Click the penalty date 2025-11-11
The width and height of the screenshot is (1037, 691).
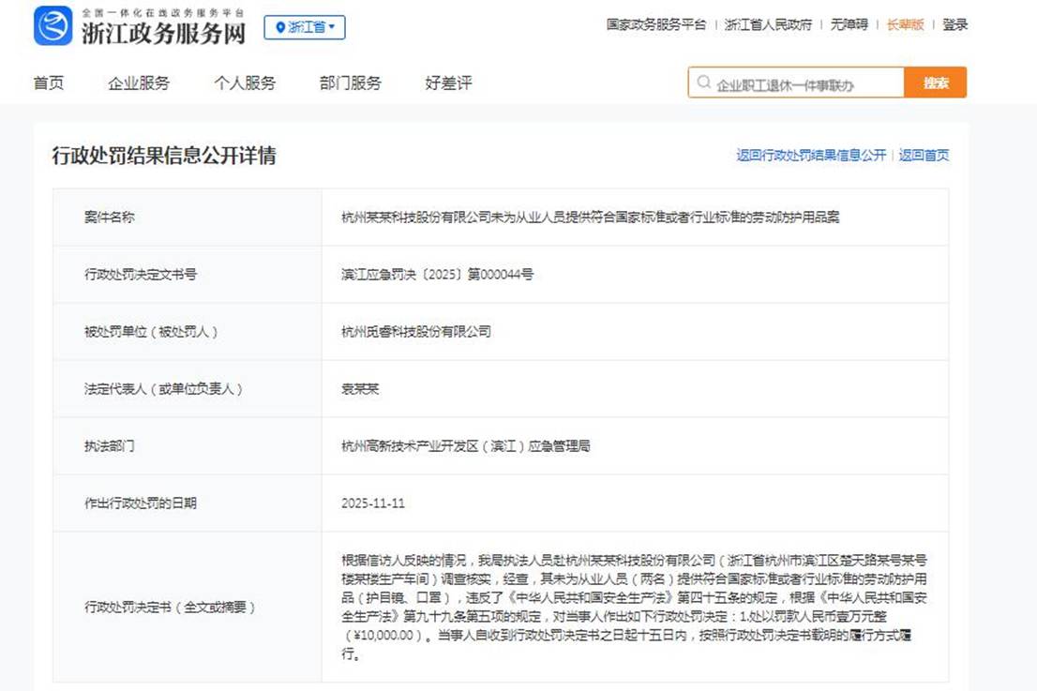373,503
